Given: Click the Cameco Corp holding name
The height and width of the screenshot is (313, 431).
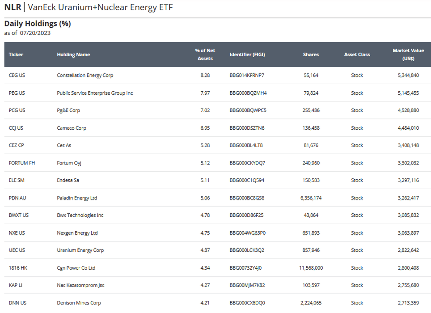Looking at the screenshot, I should click(72, 128).
